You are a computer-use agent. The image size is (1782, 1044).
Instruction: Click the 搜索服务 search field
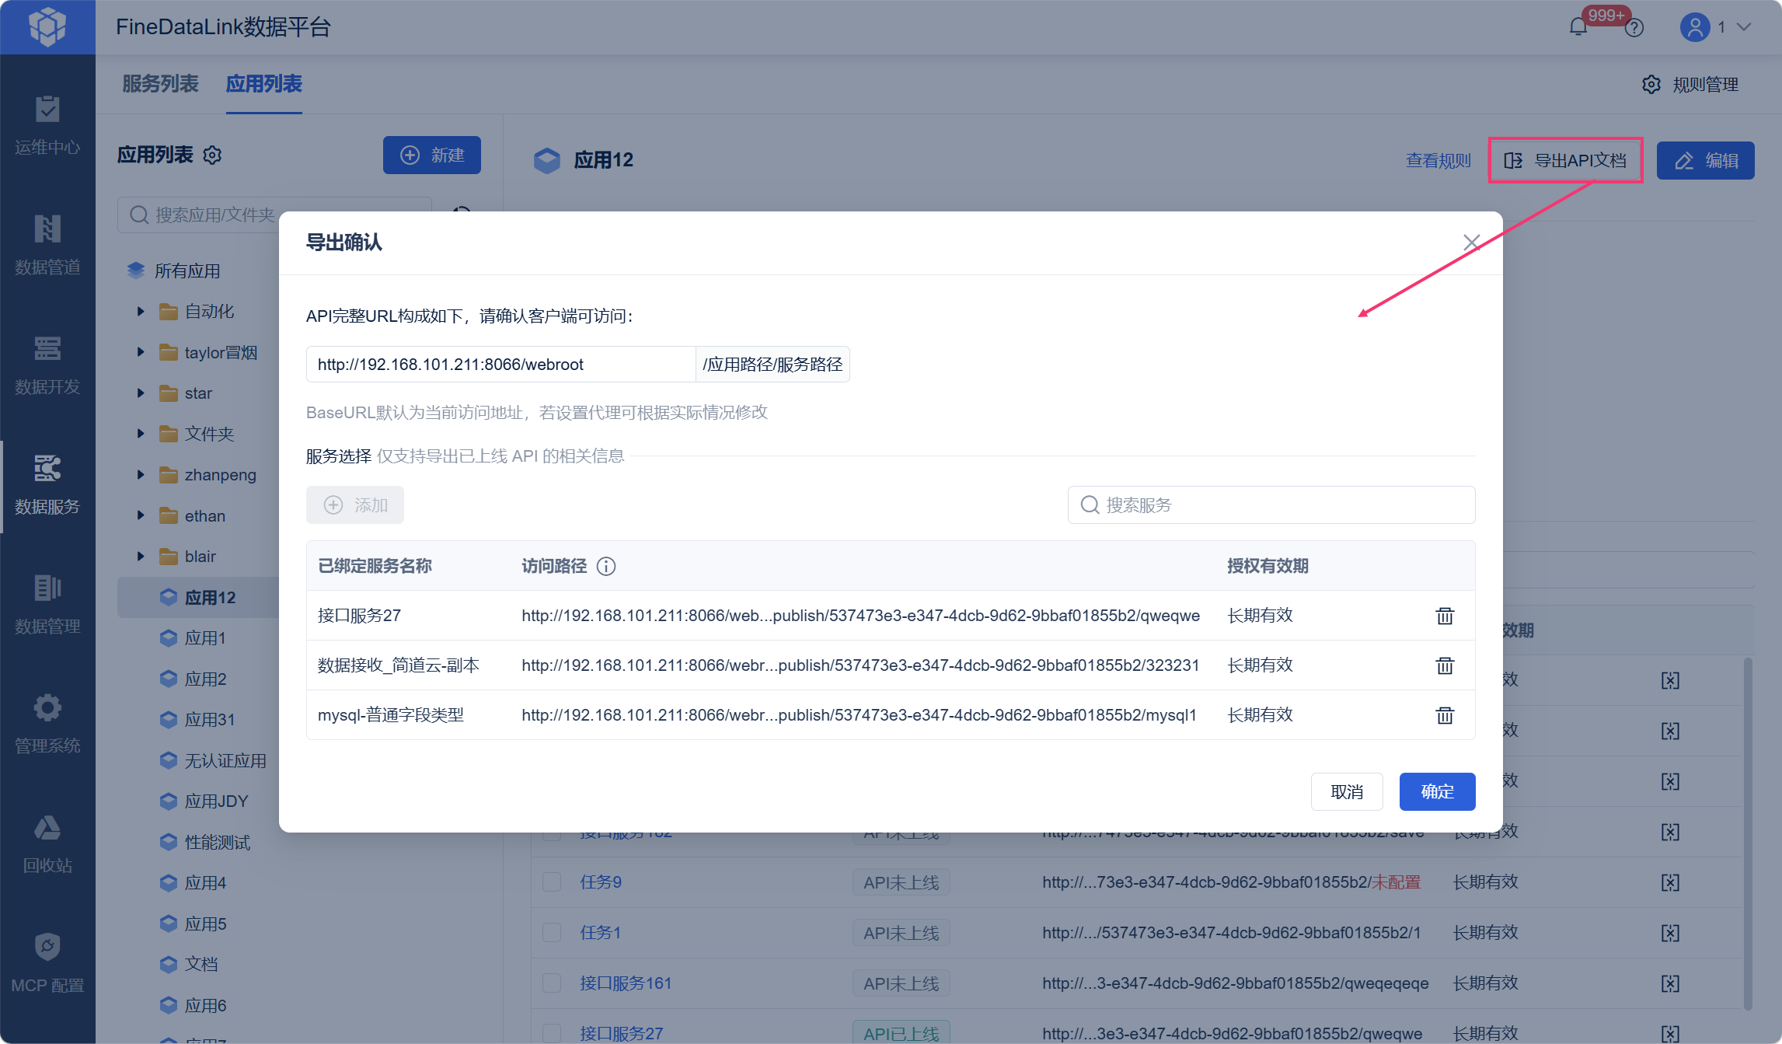(x=1271, y=505)
